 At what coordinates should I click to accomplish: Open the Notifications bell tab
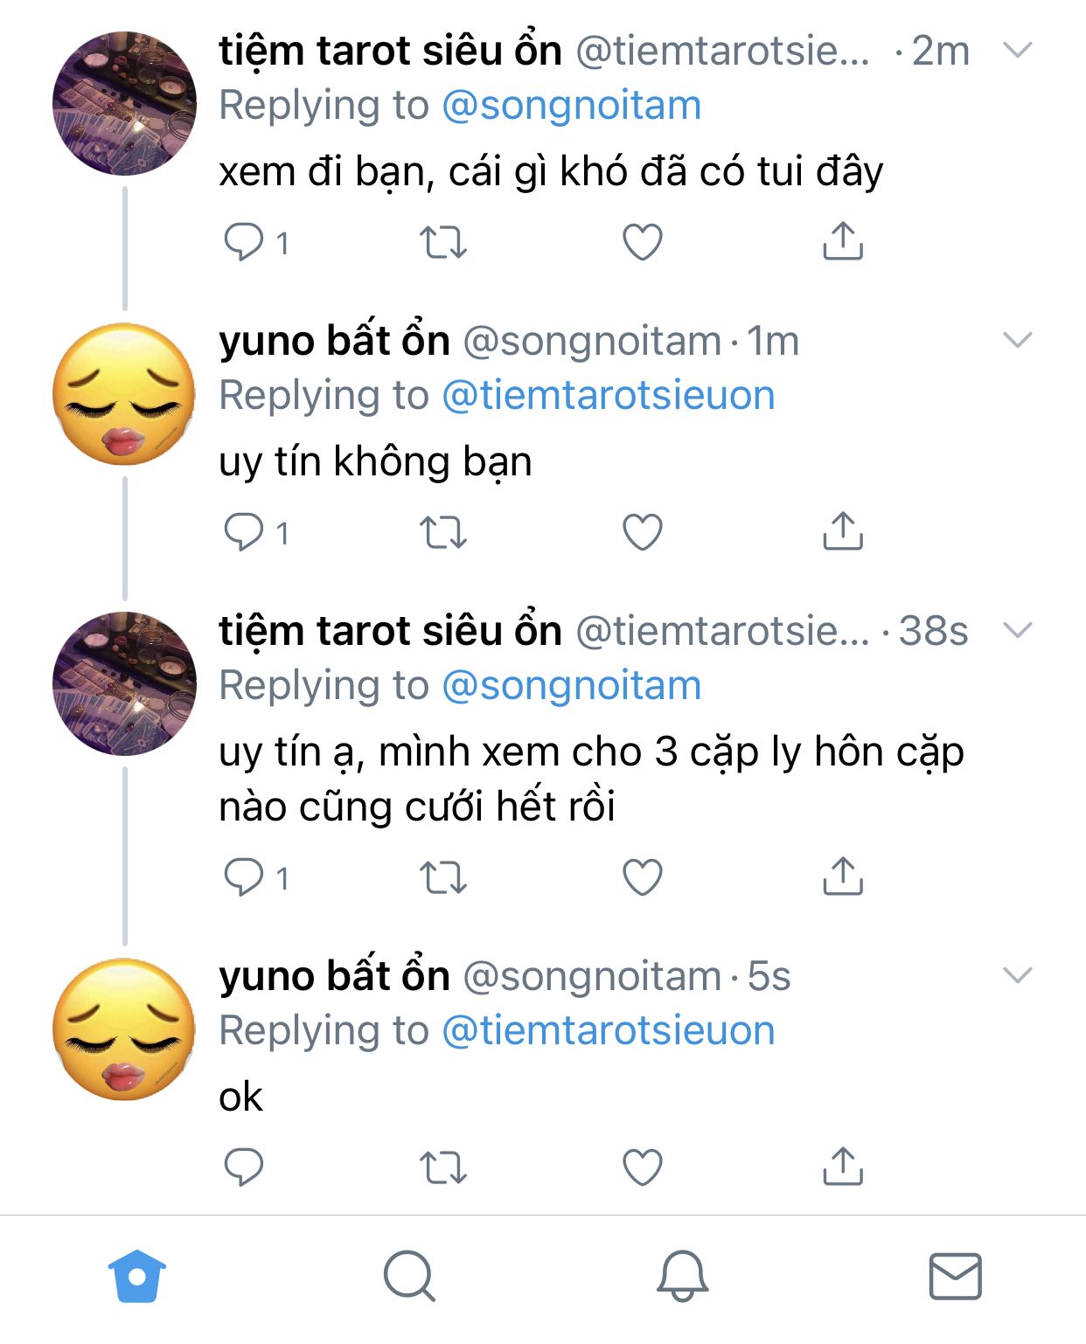[682, 1276]
